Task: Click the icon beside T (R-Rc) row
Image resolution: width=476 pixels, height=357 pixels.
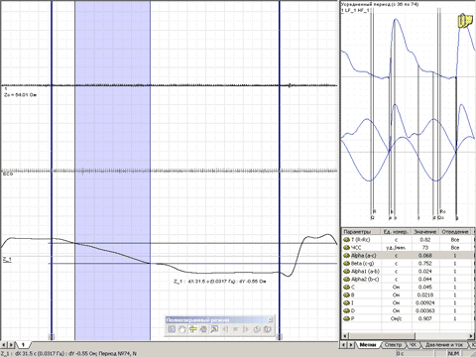Action: click(x=346, y=239)
